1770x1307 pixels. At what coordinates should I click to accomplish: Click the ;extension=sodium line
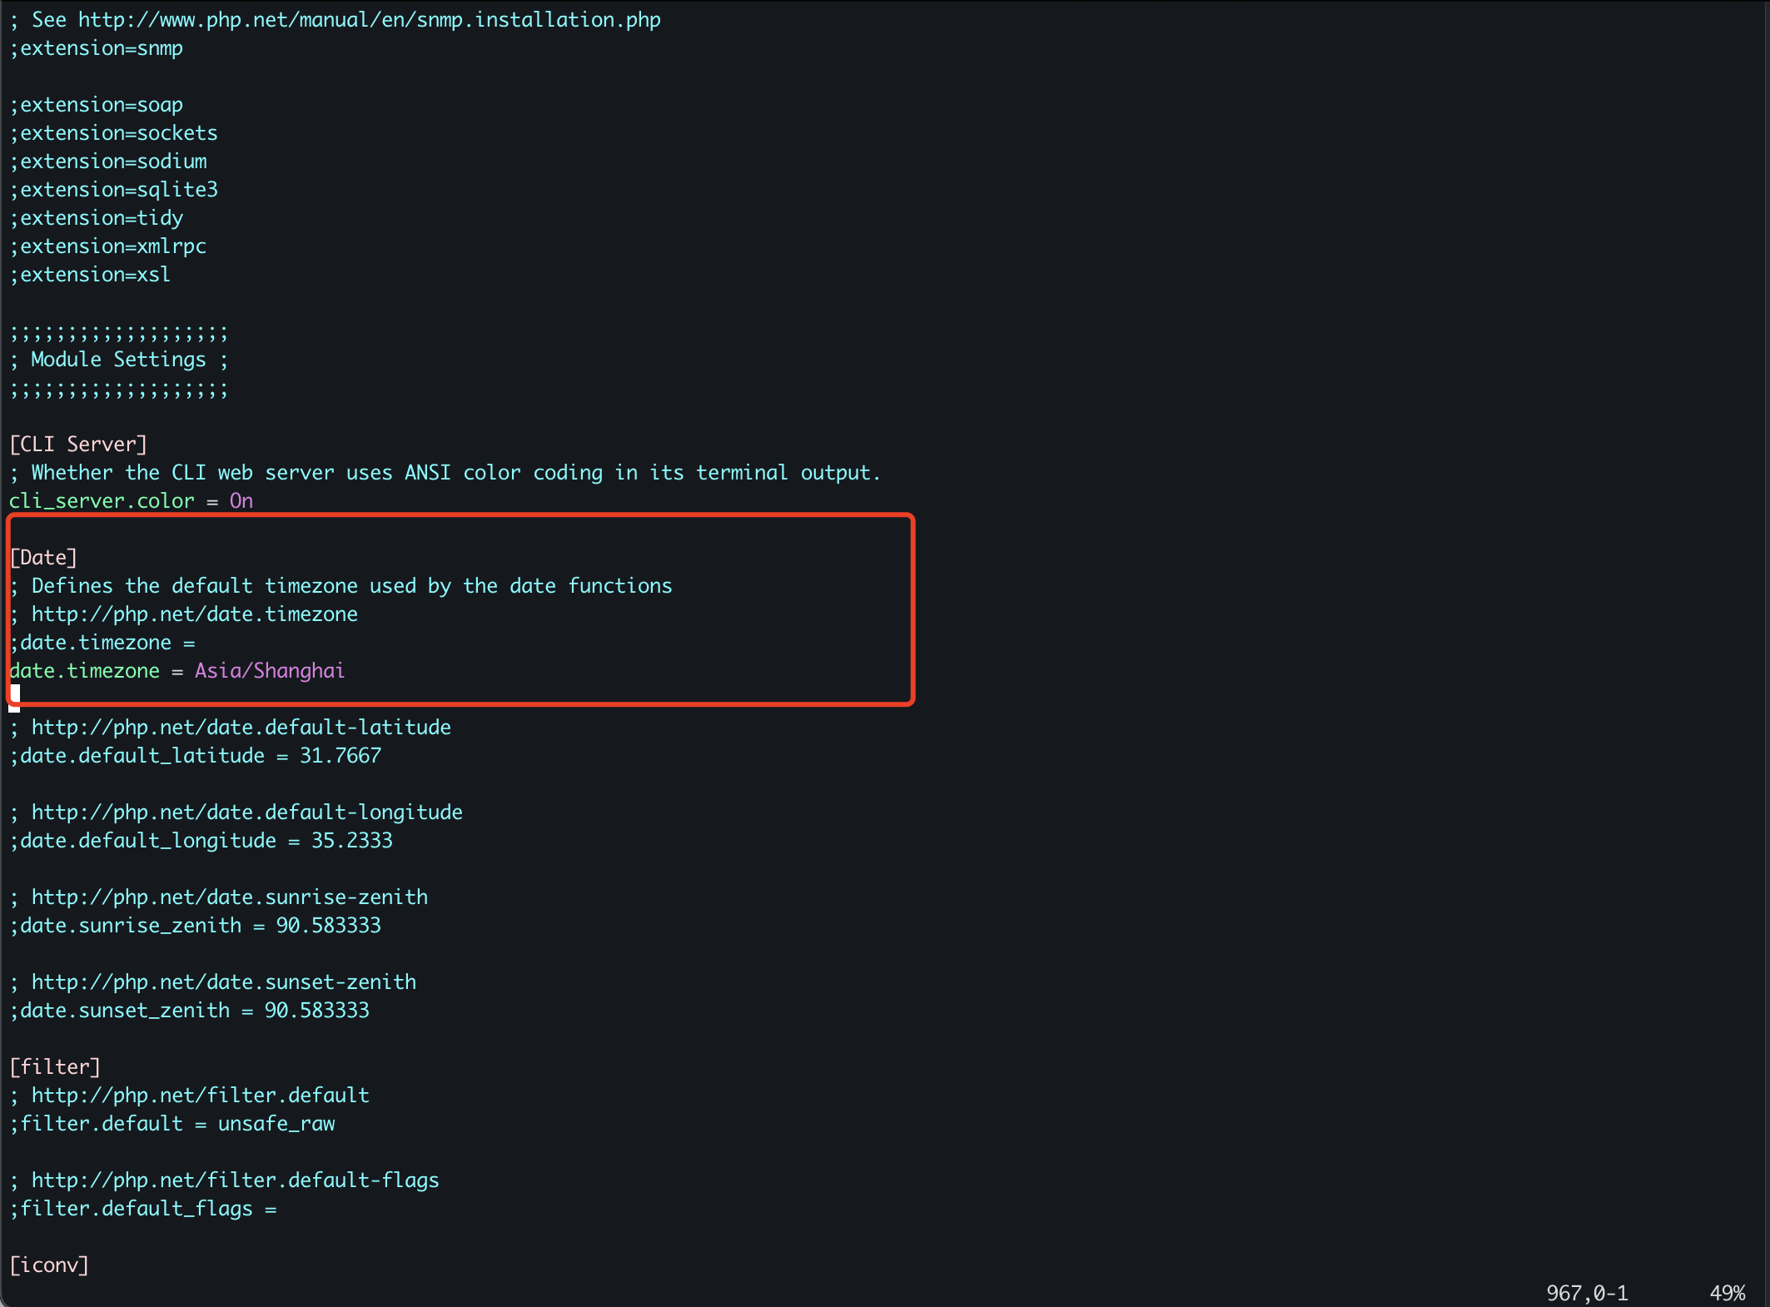tap(108, 162)
